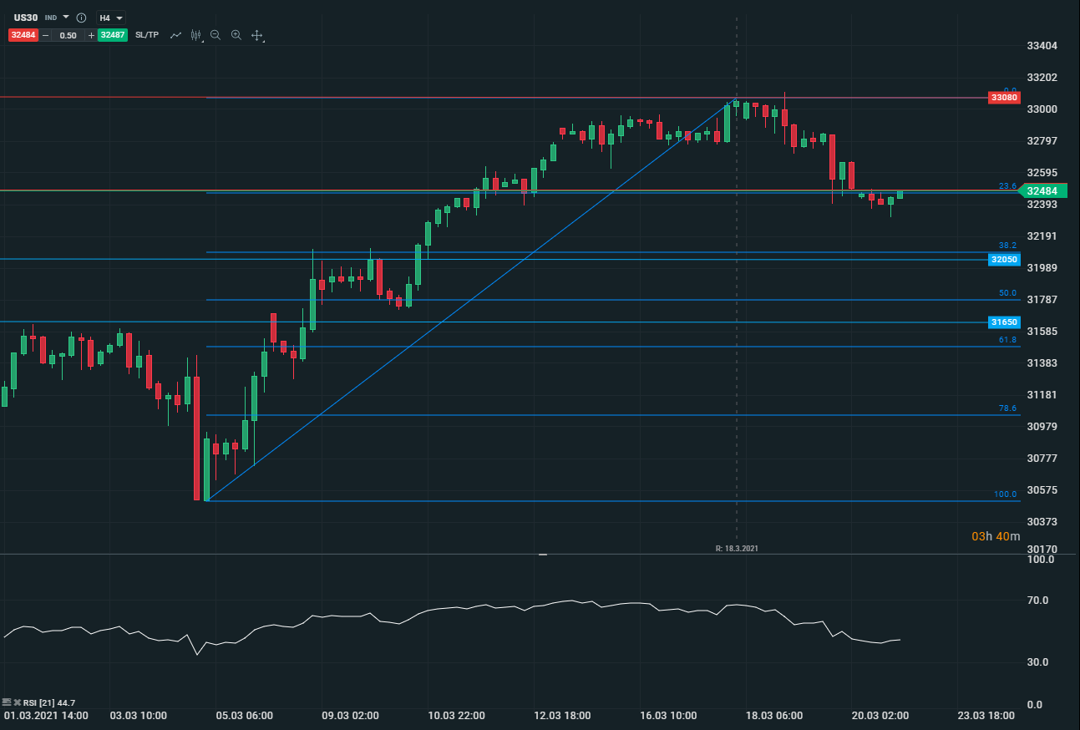Click the green current price tag 32484

[x=1042, y=191]
